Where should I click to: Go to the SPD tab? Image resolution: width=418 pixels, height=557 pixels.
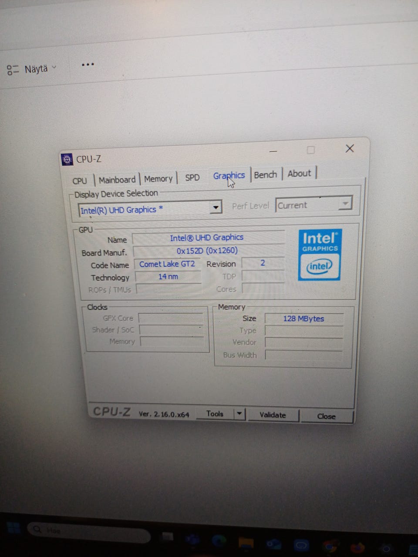192,178
